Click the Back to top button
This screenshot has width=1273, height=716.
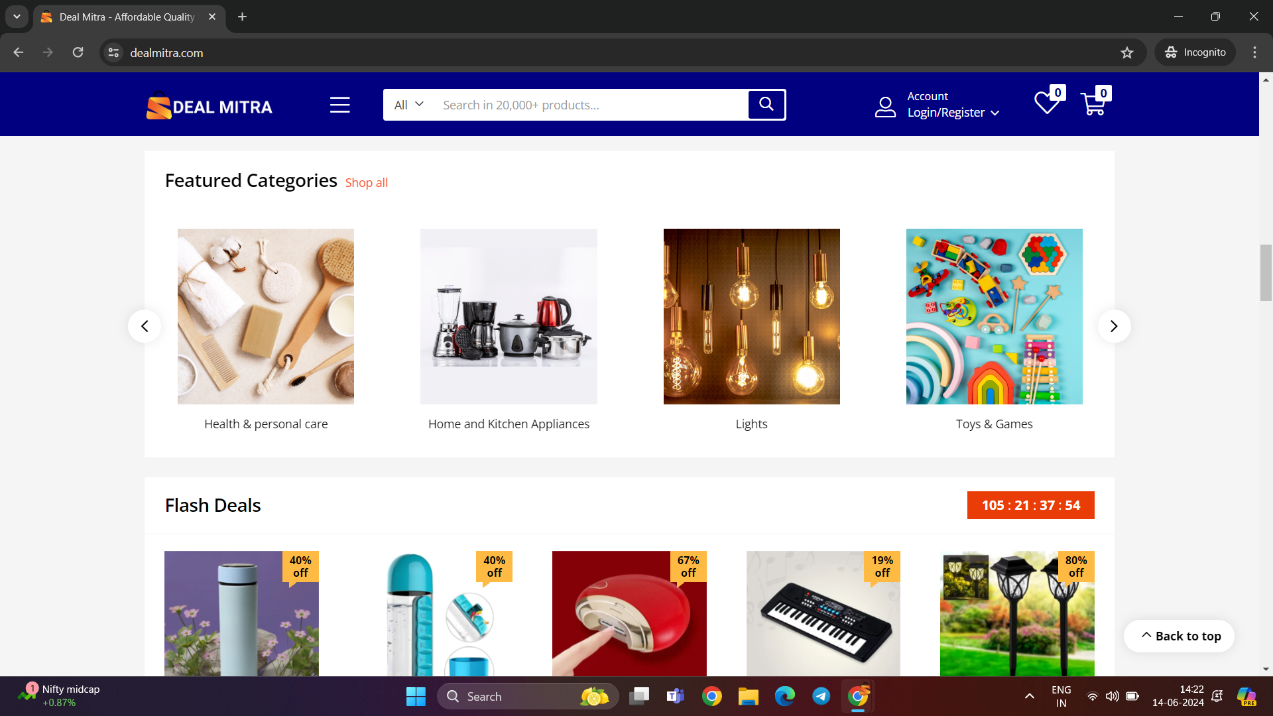coord(1180,636)
